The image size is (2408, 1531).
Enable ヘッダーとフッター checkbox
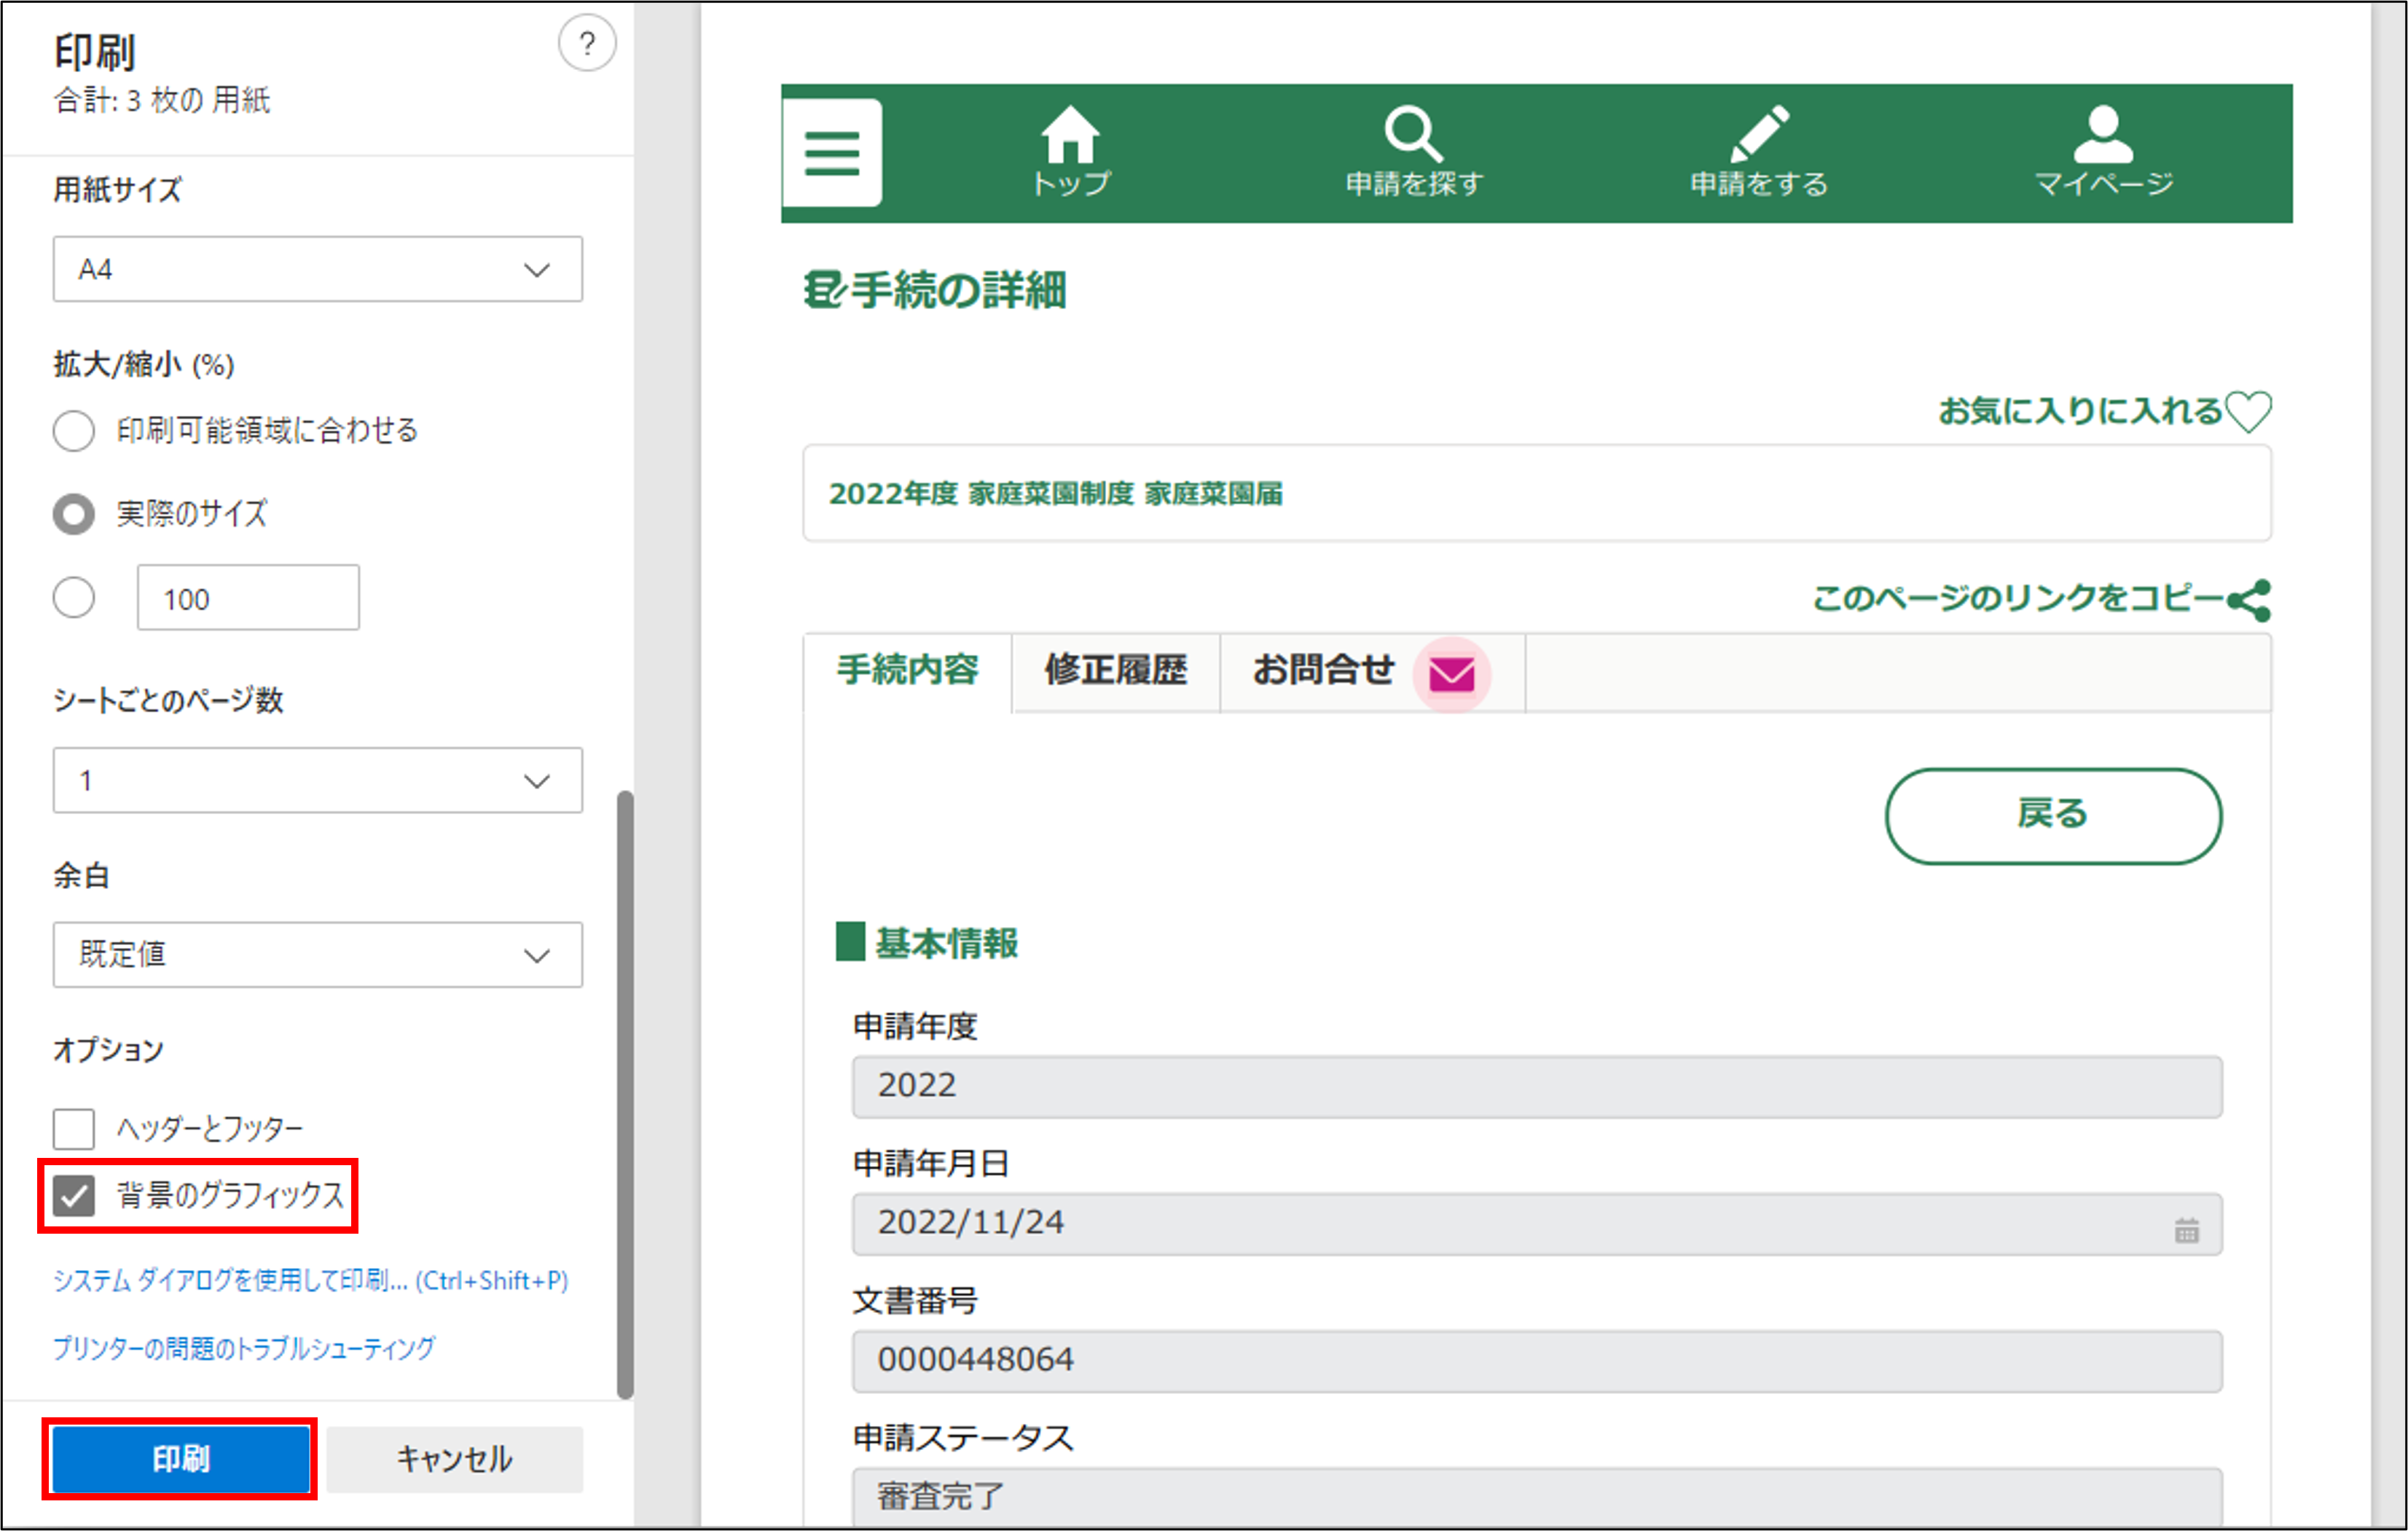point(74,1129)
